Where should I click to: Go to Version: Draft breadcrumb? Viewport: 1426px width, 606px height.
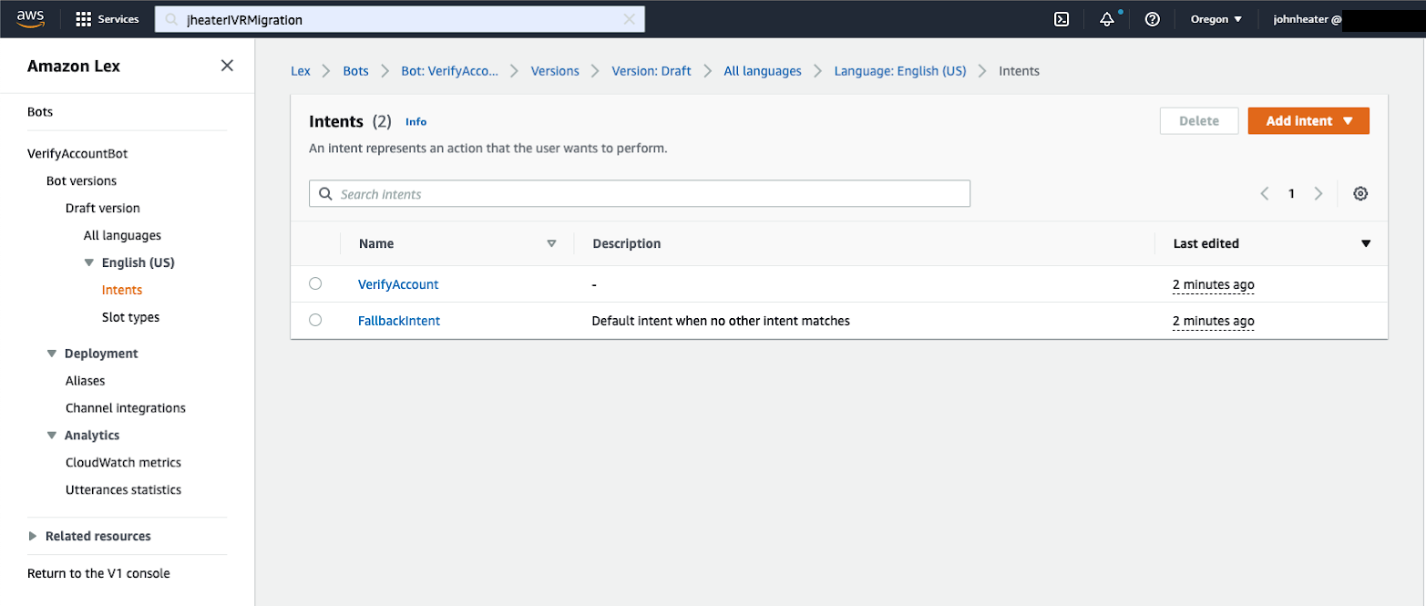pos(651,70)
